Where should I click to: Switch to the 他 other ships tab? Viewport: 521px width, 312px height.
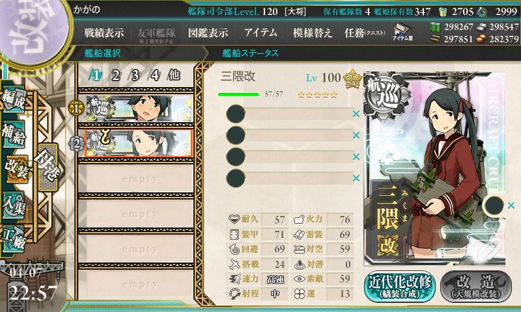pyautogui.click(x=174, y=75)
